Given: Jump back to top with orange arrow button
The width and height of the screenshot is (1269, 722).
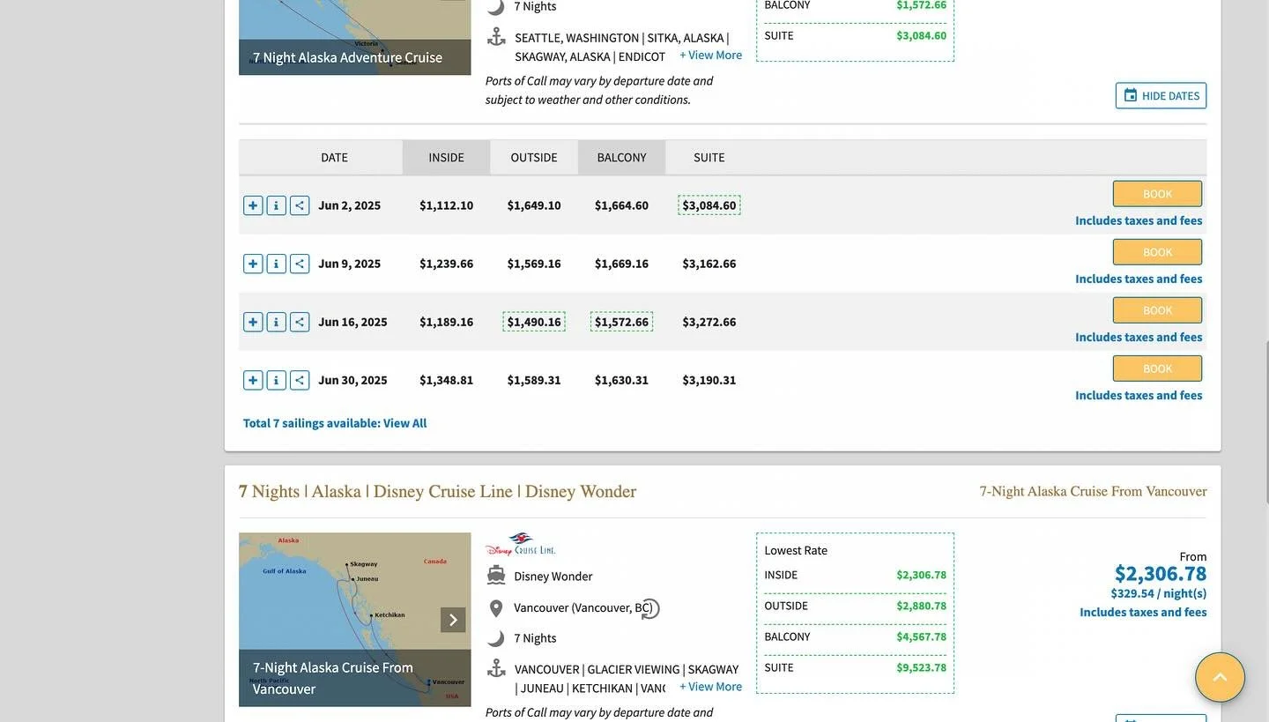Looking at the screenshot, I should pos(1220,677).
